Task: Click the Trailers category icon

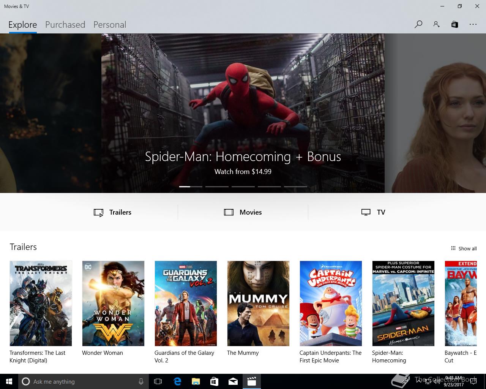Action: 98,213
